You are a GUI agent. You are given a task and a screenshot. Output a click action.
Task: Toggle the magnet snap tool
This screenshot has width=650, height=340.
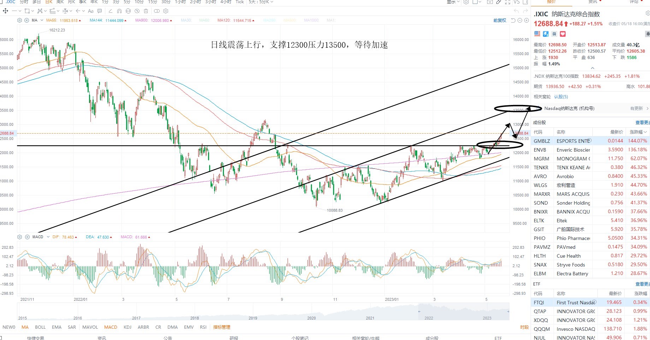119,11
